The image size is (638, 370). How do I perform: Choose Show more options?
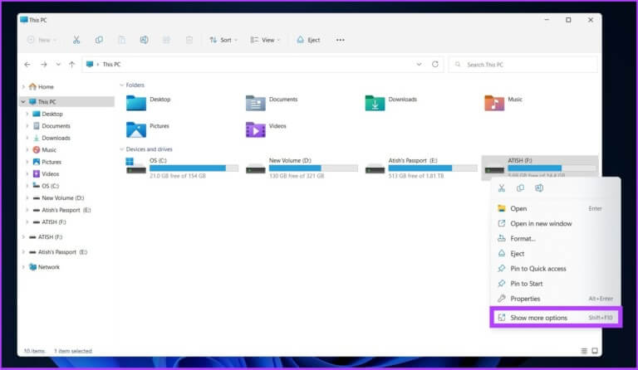pyautogui.click(x=556, y=318)
